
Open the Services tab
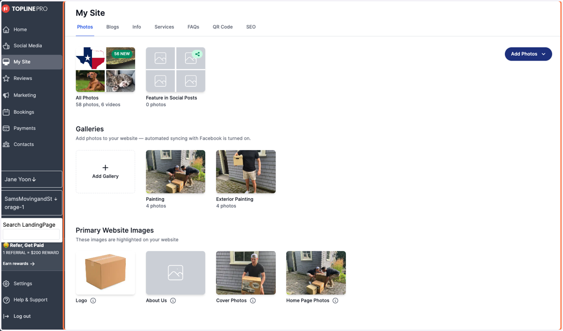(x=164, y=27)
